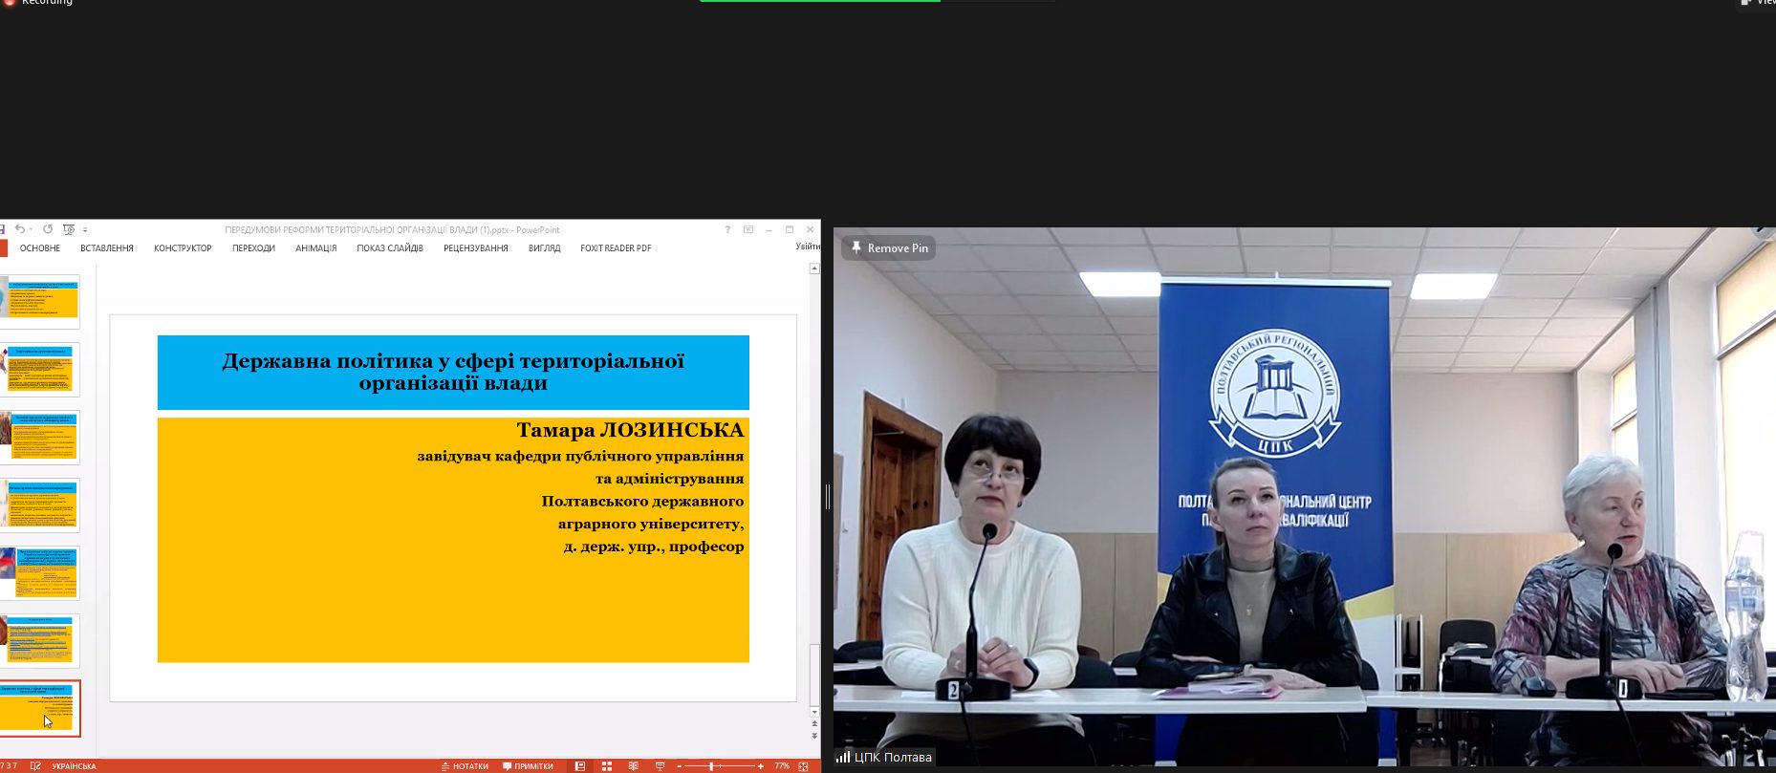Image resolution: width=1776 pixels, height=773 pixels.
Task: Select the FOXIT READER PDF tab
Action: click(616, 248)
